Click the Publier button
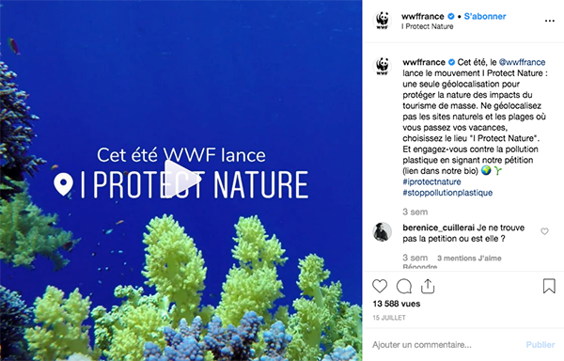This screenshot has width=564, height=361. tap(540, 345)
